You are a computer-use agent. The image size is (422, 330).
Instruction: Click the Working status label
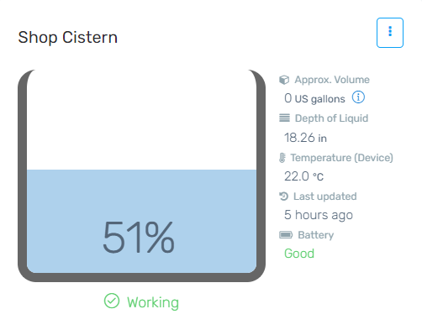click(x=153, y=302)
